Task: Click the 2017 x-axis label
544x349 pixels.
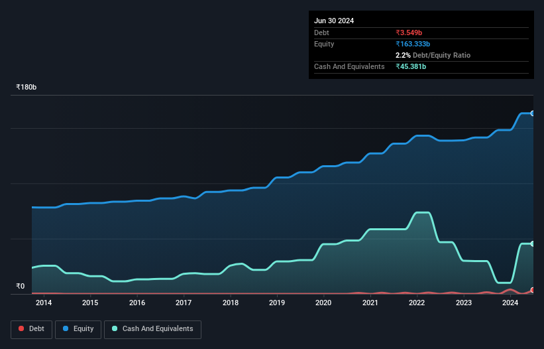Action: (x=184, y=303)
